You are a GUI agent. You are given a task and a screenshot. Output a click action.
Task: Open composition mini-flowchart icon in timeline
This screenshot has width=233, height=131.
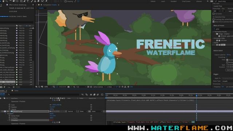pos(83,95)
